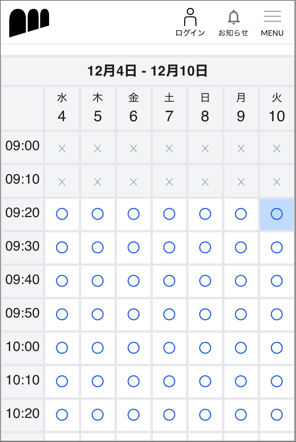296x442 pixels.
Task: Click unavailable X at 09:00 Wednesday 4
Action: click(62, 149)
